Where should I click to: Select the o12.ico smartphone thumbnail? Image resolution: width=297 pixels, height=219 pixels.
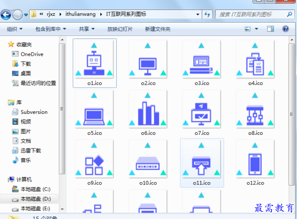(x=255, y=159)
